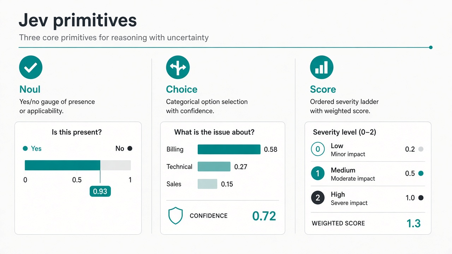This screenshot has width=452, height=254.
Task: Click the Choice heading
Action: [182, 90]
